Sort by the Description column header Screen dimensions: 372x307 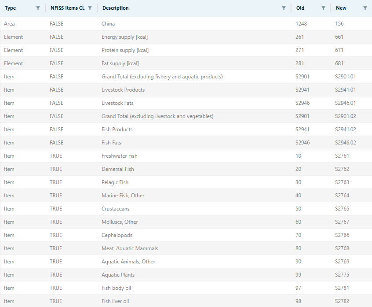click(x=116, y=8)
